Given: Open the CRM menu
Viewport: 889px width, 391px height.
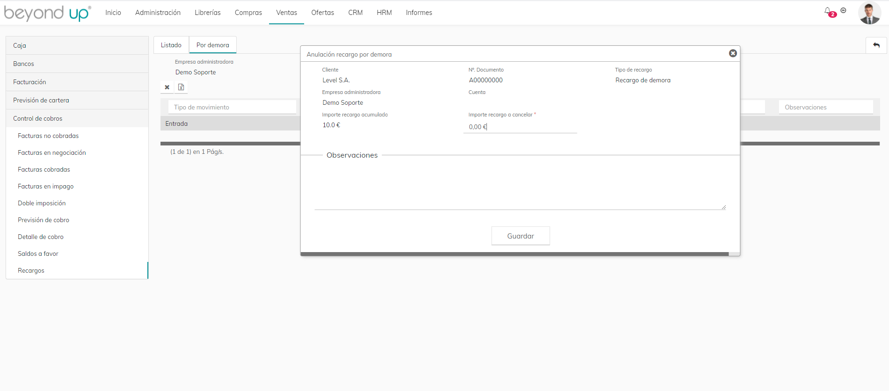Looking at the screenshot, I should click(x=356, y=13).
